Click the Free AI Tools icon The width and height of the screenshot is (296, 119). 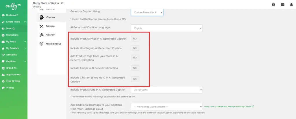[x=3, y=81]
